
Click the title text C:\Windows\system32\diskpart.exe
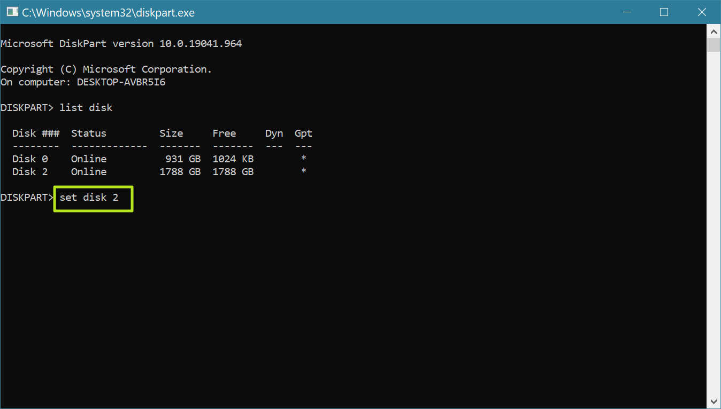pos(108,13)
